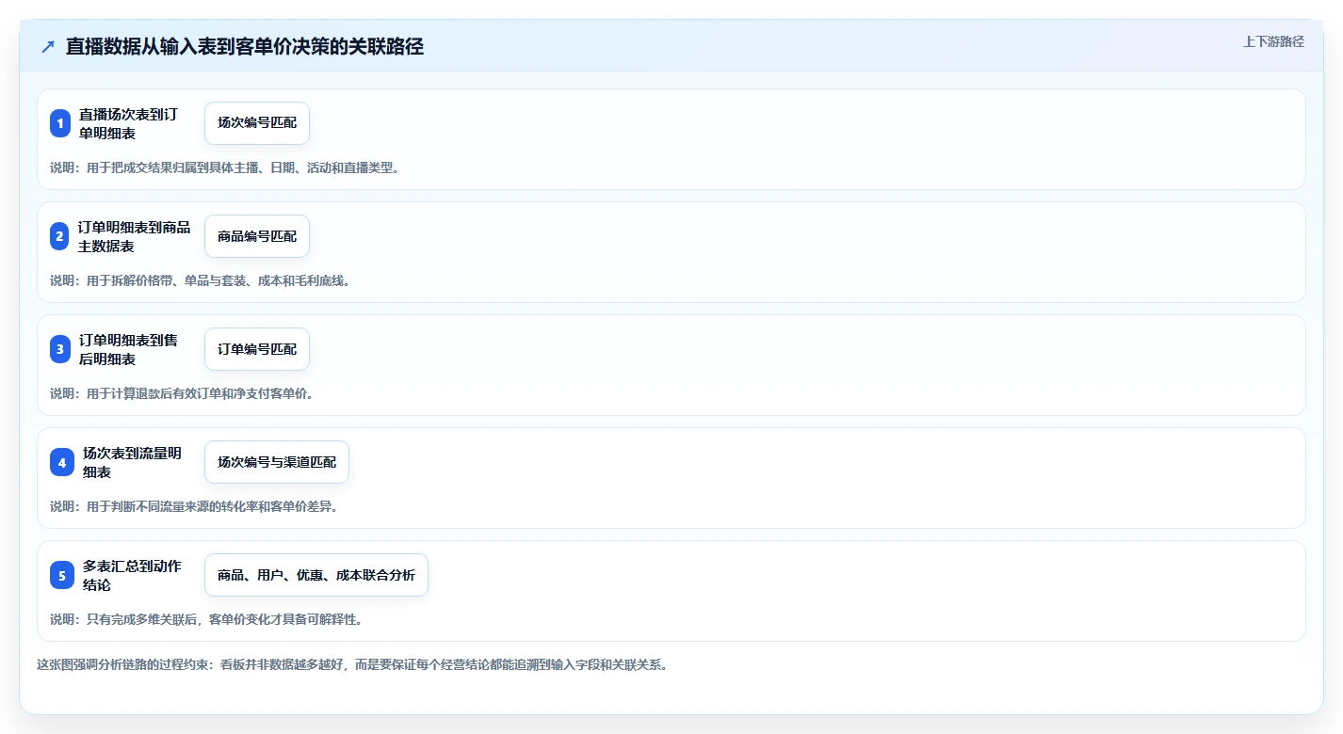Select the 场次表到流量明细表 heading
The width and height of the screenshot is (1343, 734).
point(132,462)
